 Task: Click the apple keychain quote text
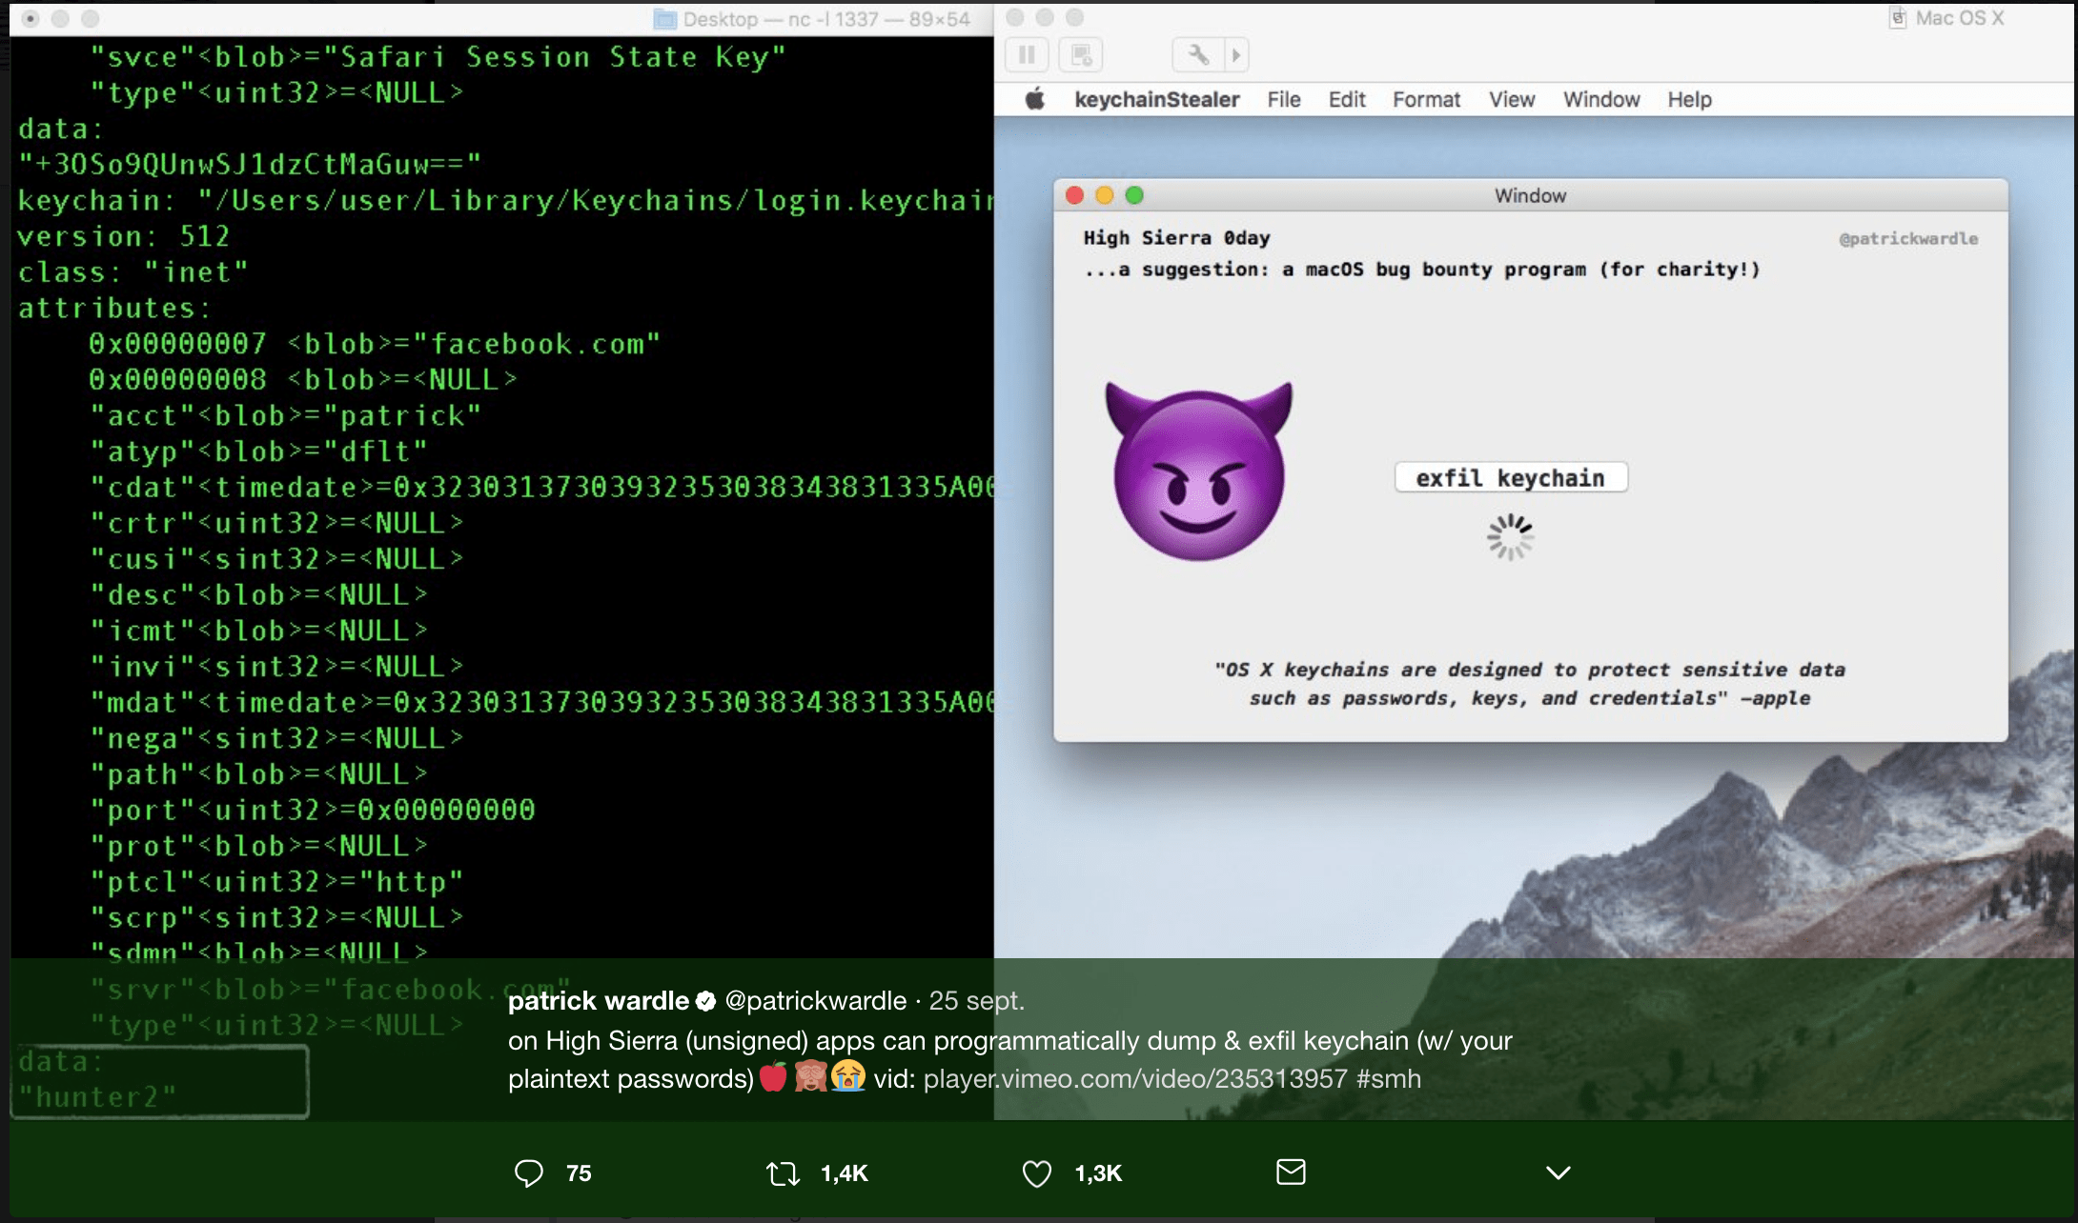point(1530,684)
